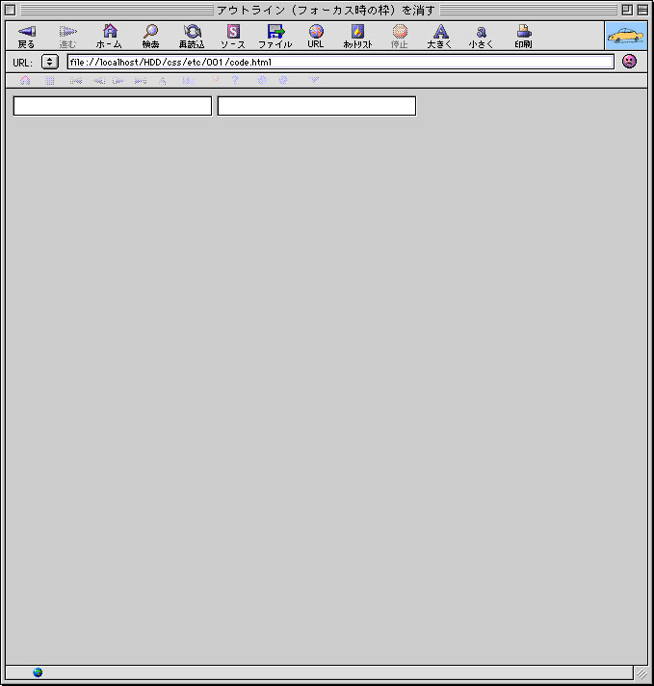Viewport: 654px width, 686px height.
Task: Print the page with 印刷
Action: pyautogui.click(x=523, y=37)
